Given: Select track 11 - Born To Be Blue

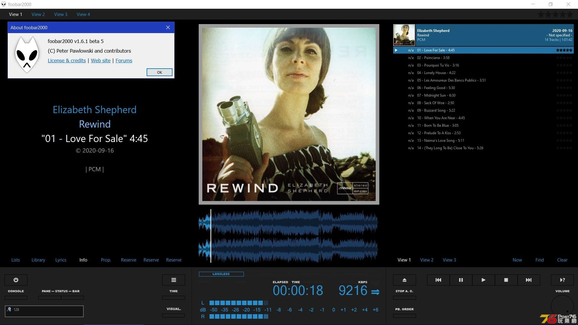Looking at the screenshot, I should point(483,125).
